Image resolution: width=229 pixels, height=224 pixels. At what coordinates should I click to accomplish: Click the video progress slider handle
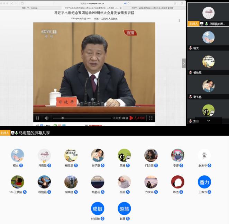[63, 118]
